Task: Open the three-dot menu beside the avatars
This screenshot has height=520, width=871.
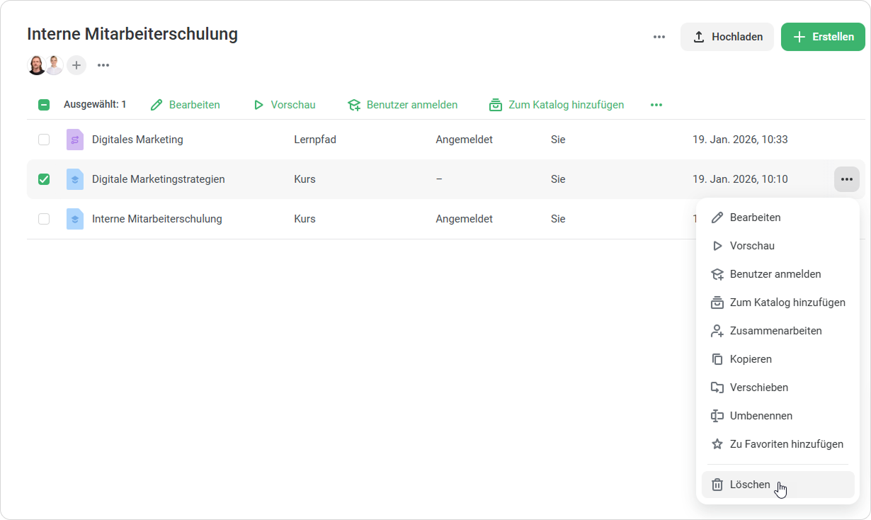Action: click(x=103, y=65)
